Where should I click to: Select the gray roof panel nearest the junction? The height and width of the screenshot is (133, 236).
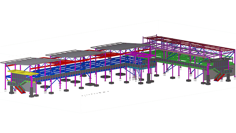[x=118, y=45]
